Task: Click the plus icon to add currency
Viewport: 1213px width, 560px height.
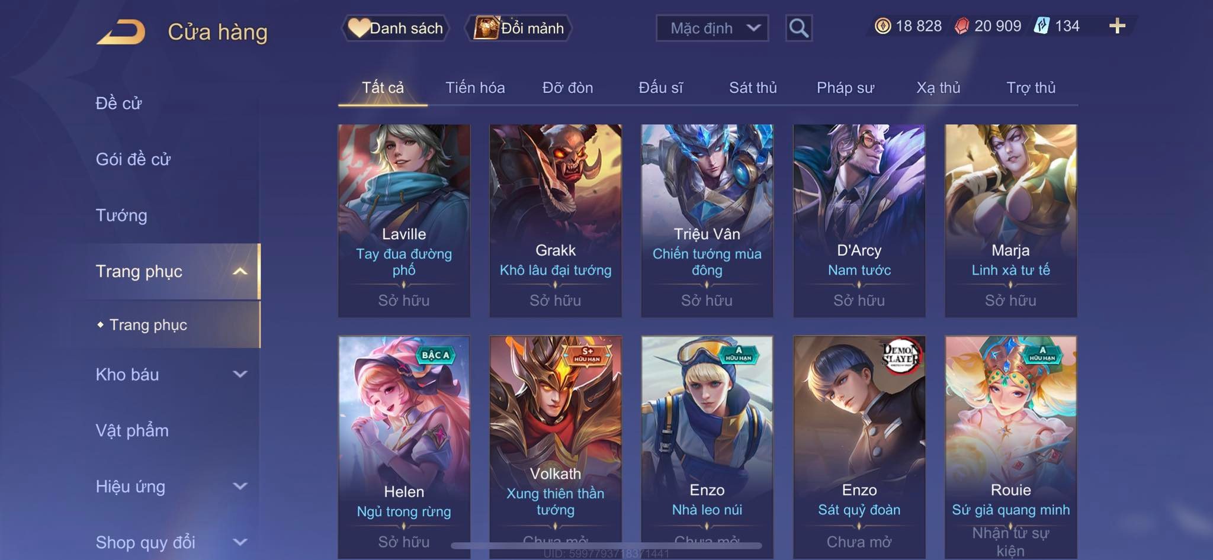Action: point(1117,25)
